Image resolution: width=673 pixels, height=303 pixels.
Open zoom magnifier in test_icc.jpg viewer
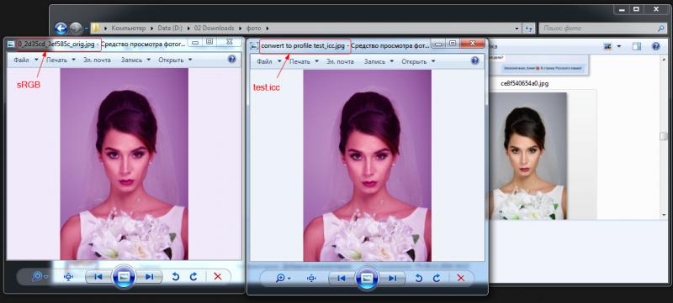(x=283, y=278)
